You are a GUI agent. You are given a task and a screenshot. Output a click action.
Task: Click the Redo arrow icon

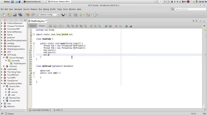point(33,15)
